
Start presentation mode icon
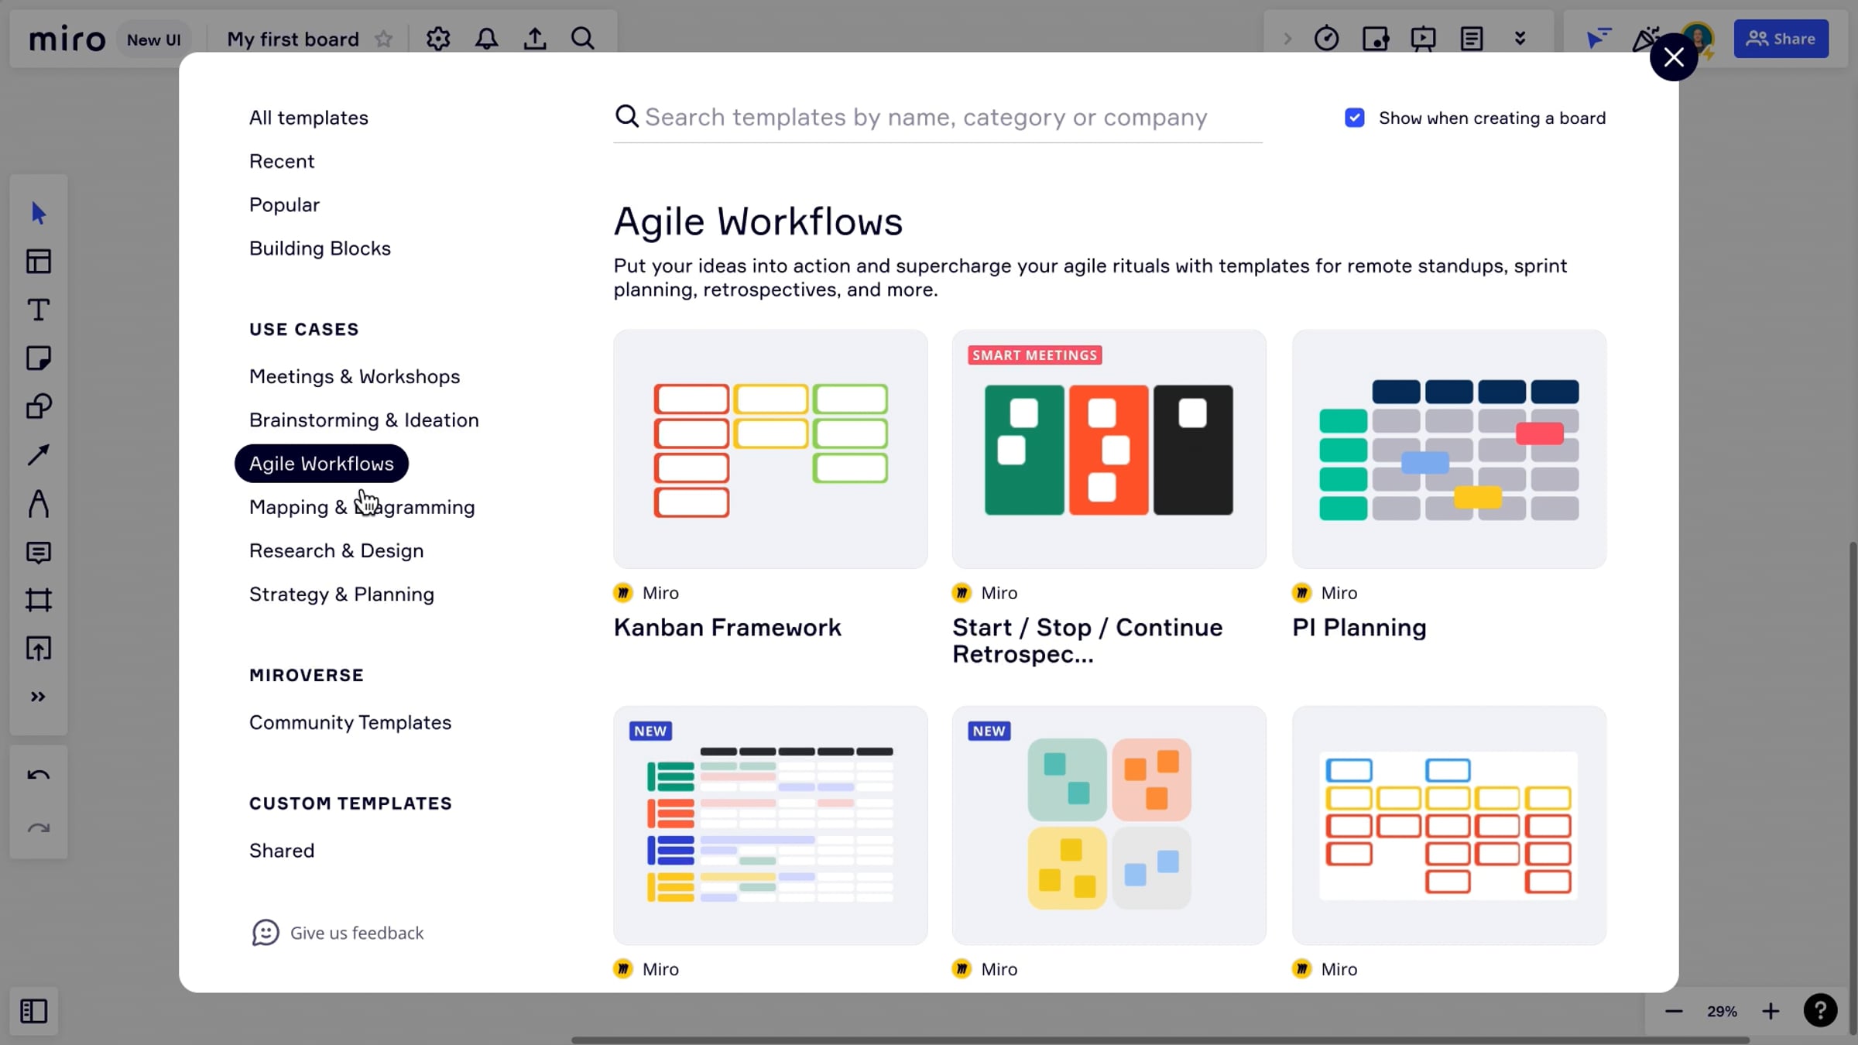[1423, 39]
